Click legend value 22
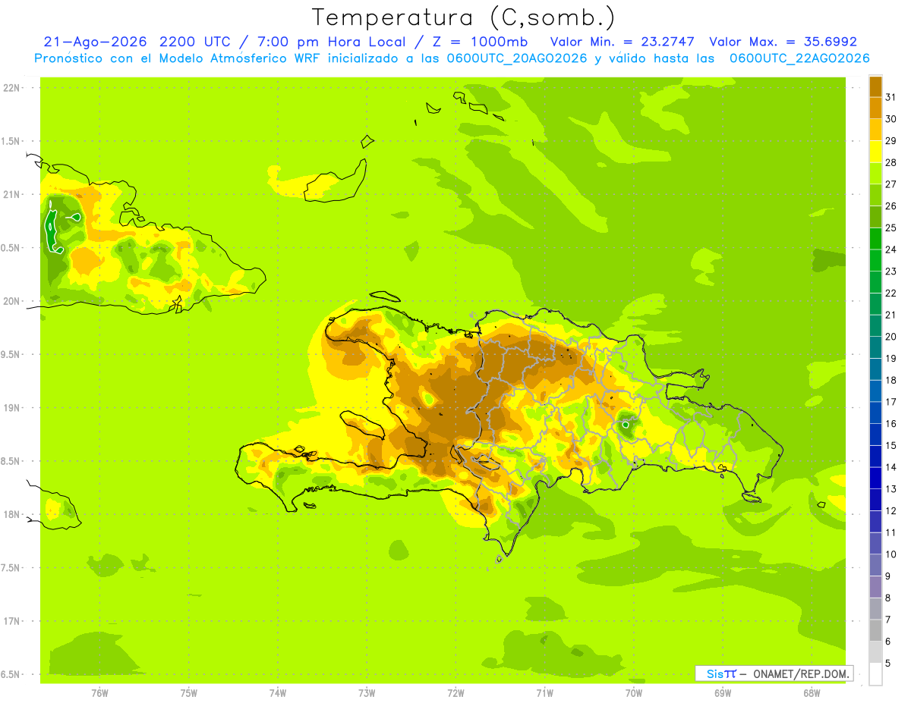The image size is (911, 703). tap(891, 293)
